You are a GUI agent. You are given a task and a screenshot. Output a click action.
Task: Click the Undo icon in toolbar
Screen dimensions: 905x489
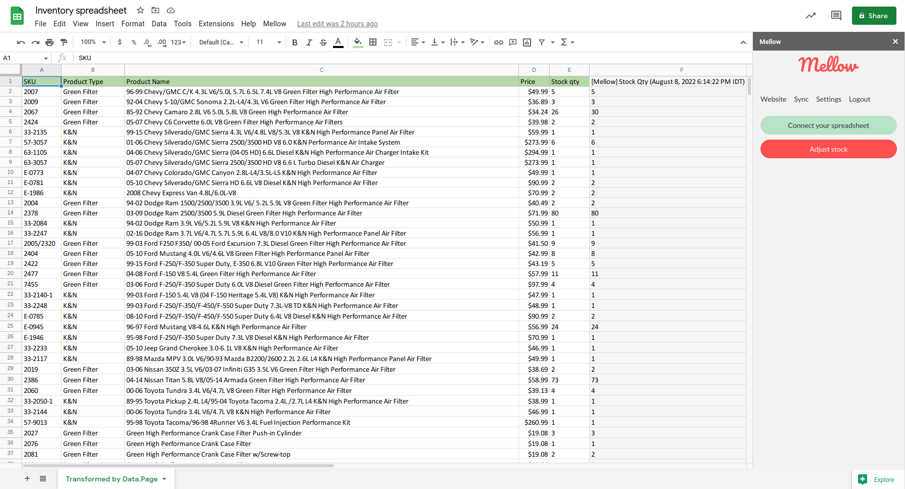(21, 42)
